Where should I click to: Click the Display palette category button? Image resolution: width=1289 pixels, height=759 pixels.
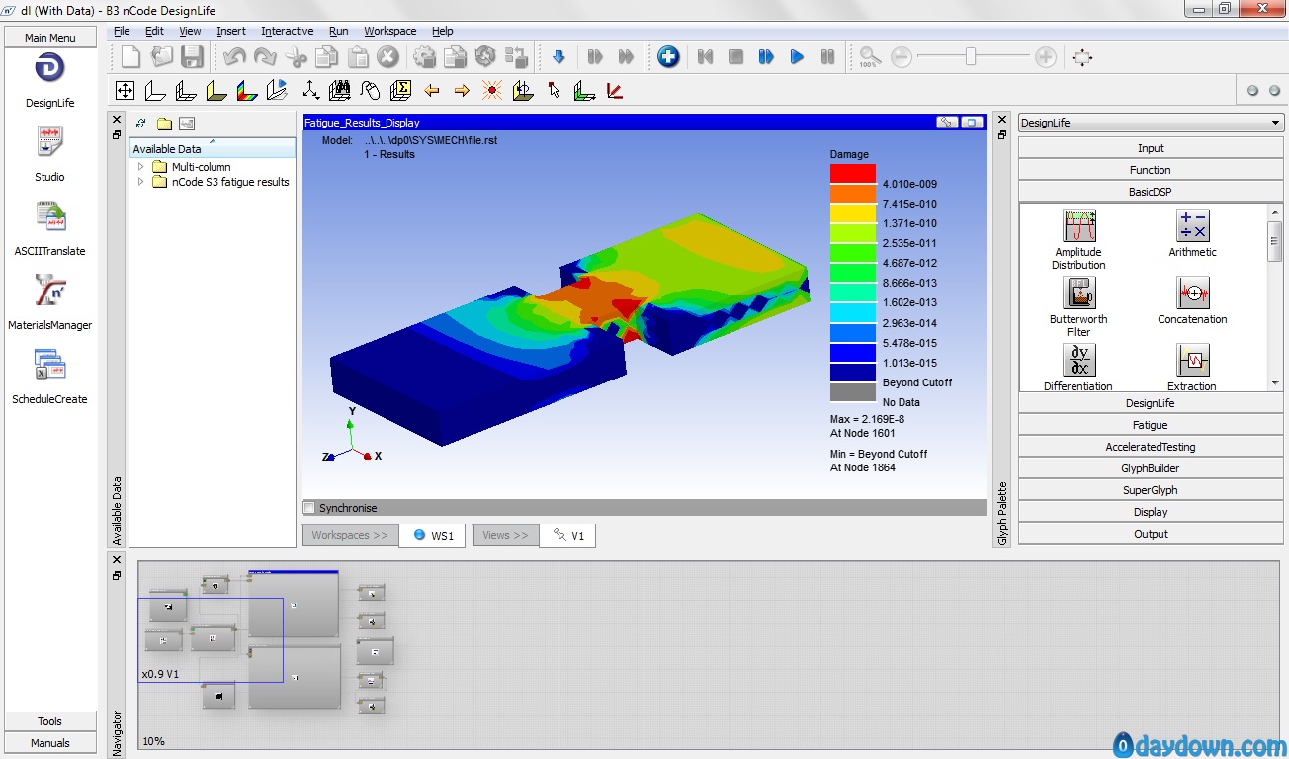[1151, 512]
